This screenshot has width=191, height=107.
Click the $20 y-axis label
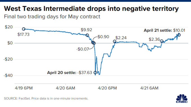point(9,27)
